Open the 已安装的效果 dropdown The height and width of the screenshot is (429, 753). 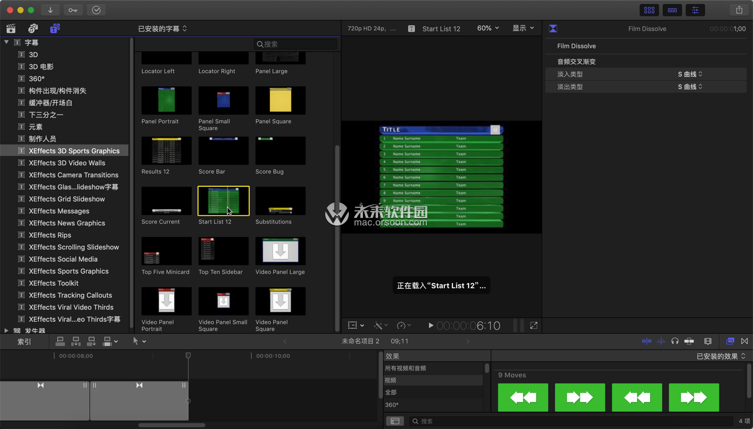tap(721, 356)
